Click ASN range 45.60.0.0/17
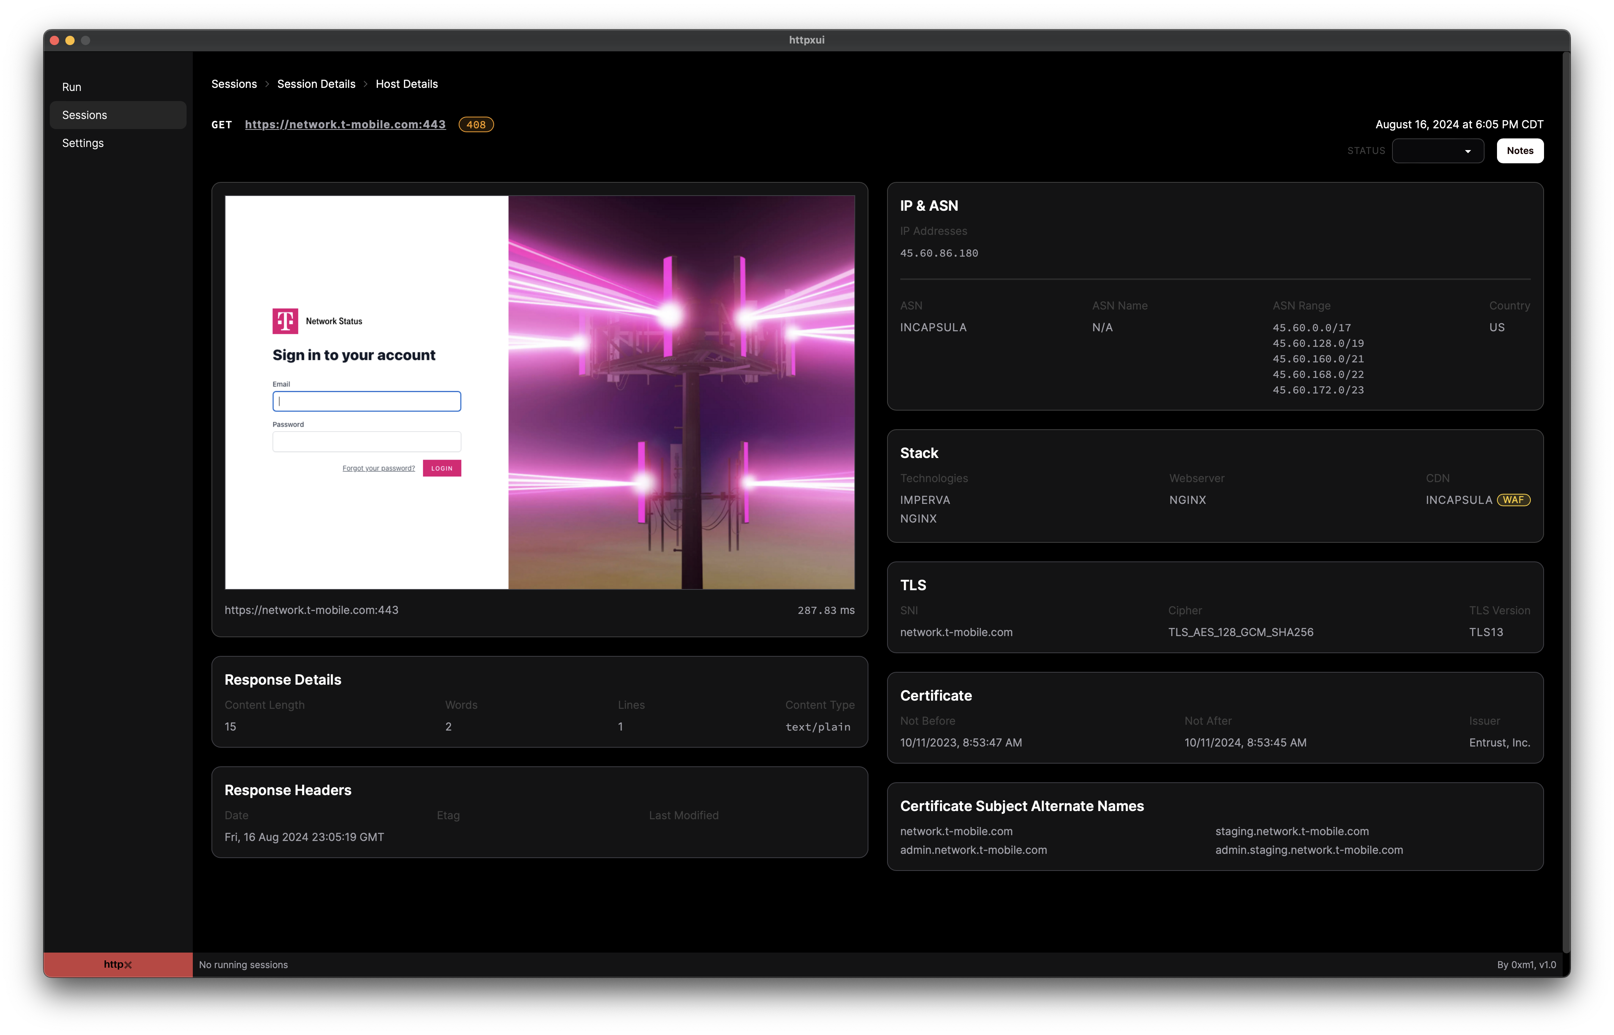1614x1035 pixels. (x=1311, y=328)
